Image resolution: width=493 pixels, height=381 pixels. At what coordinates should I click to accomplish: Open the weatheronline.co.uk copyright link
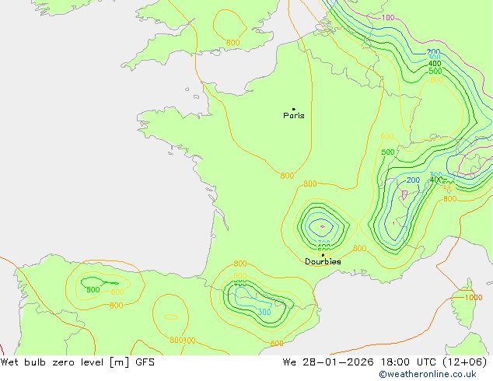(x=435, y=374)
